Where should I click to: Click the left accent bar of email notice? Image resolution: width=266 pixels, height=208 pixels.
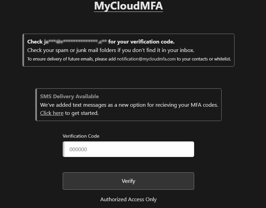23,50
